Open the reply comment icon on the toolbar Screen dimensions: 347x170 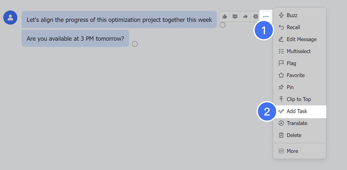pos(235,16)
